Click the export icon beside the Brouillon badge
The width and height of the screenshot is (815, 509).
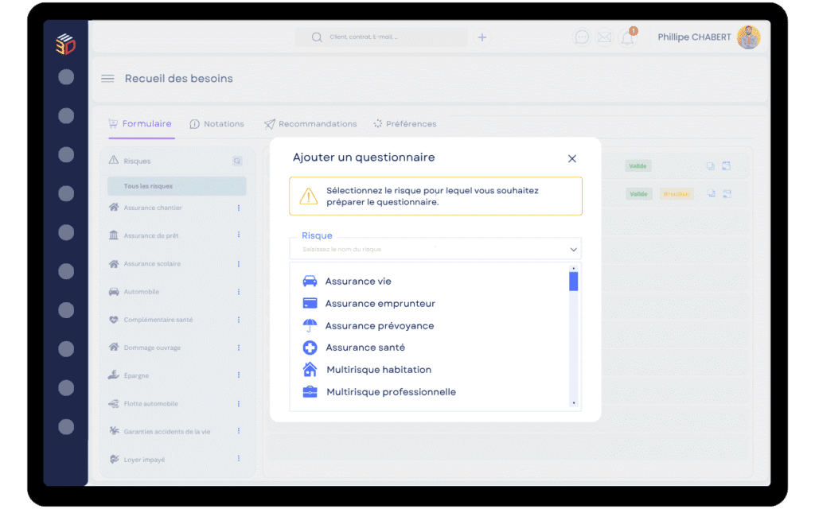pyautogui.click(x=726, y=193)
